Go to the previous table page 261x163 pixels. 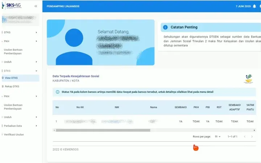pyautogui.click(x=245, y=137)
